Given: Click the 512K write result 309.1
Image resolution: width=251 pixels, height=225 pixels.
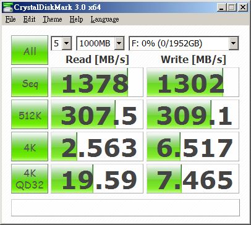Looking at the screenshot, I should point(193,114).
